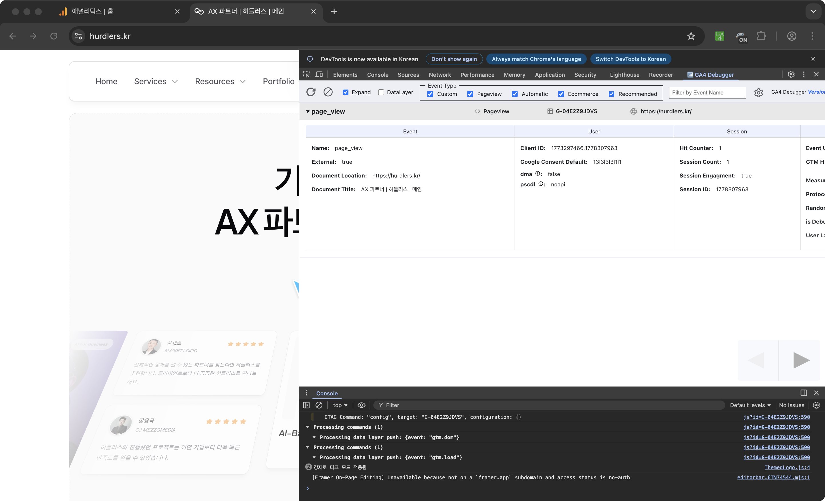Click the GA4 Debugger refresh icon

[x=311, y=92]
